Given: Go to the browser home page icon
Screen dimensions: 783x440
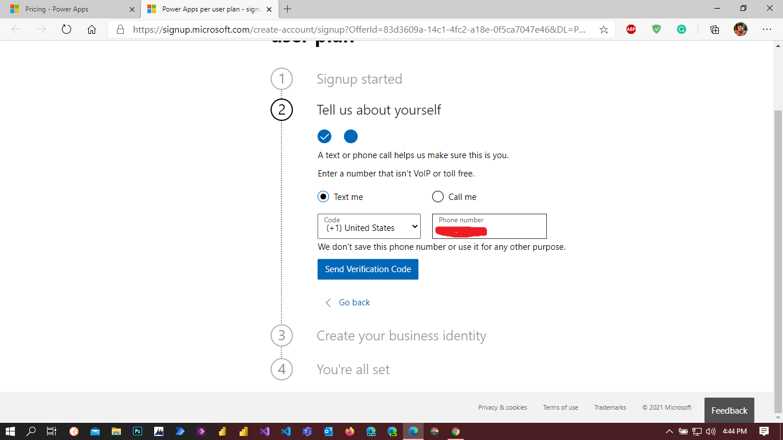Looking at the screenshot, I should coord(92,29).
